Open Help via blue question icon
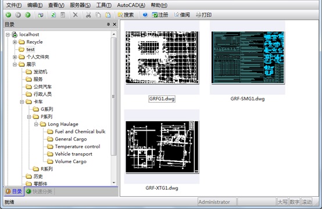The image size is (322, 209). click(145, 15)
